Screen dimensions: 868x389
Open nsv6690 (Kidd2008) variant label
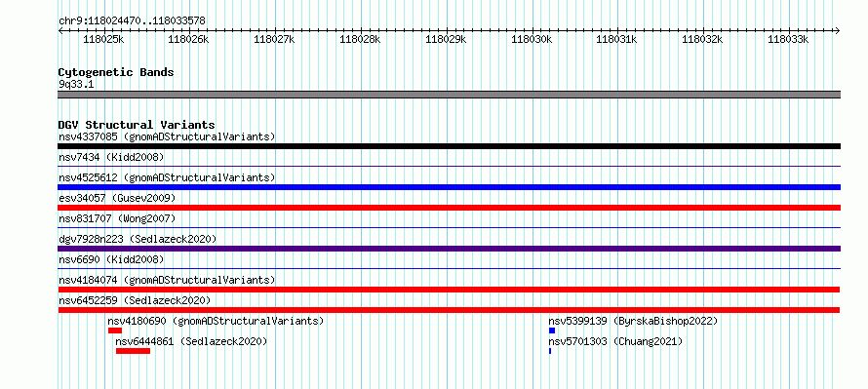tap(111, 259)
